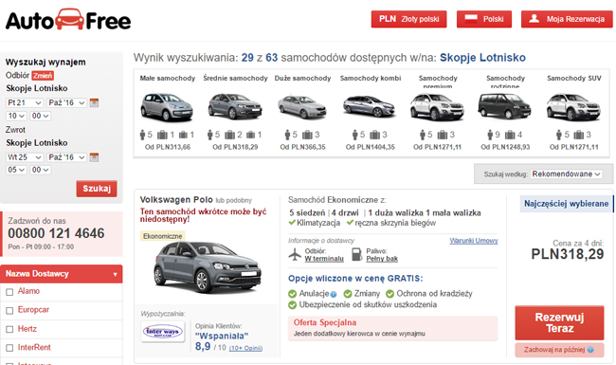Click the fuel pump icon
616x365 pixels.
point(356,254)
